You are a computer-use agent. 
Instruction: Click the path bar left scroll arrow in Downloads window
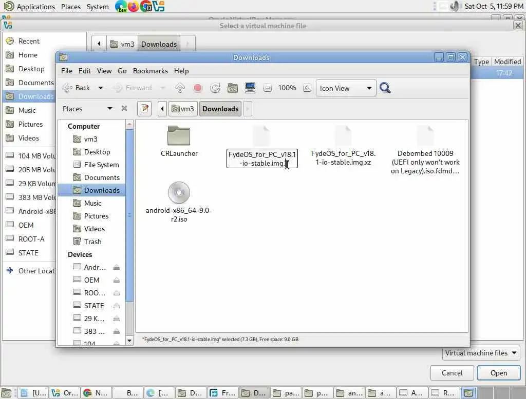(x=162, y=109)
